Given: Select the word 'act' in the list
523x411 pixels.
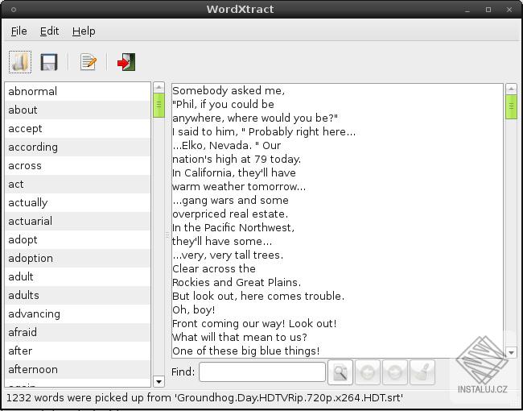Looking at the screenshot, I should point(78,184).
